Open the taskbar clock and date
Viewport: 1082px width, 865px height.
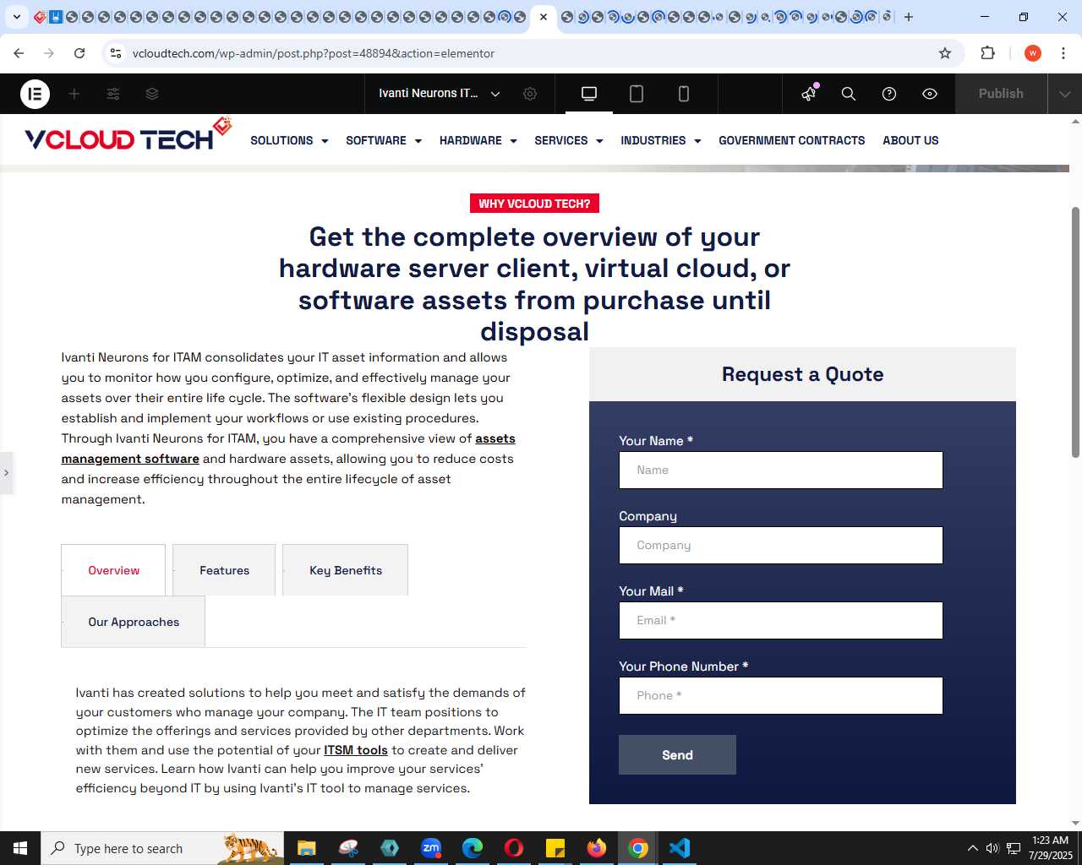point(1050,848)
